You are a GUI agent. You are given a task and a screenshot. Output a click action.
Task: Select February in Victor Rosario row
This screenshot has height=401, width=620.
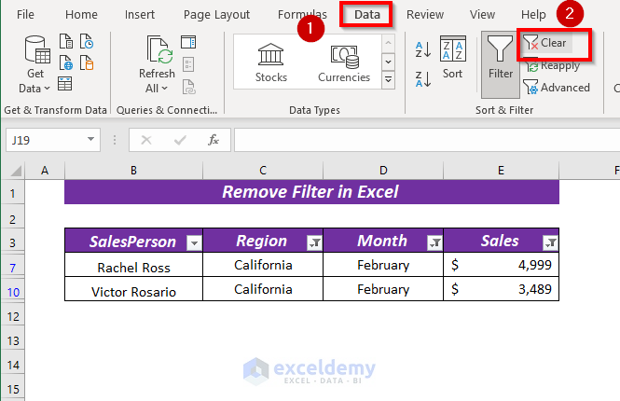click(383, 289)
